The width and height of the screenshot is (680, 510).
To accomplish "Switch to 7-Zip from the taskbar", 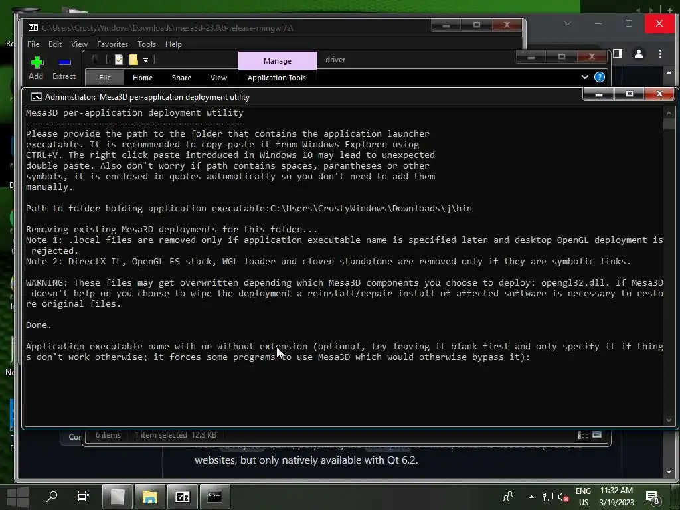I will point(183,497).
